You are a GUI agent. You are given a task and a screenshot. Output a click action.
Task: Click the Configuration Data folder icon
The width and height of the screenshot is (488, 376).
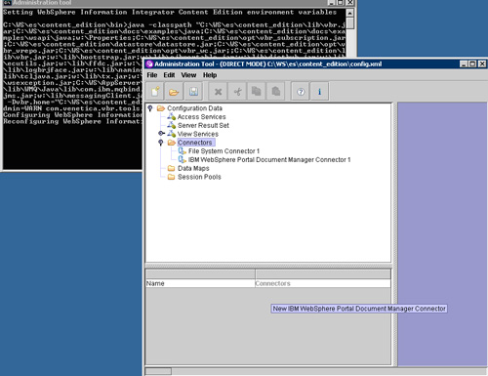pyautogui.click(x=161, y=108)
